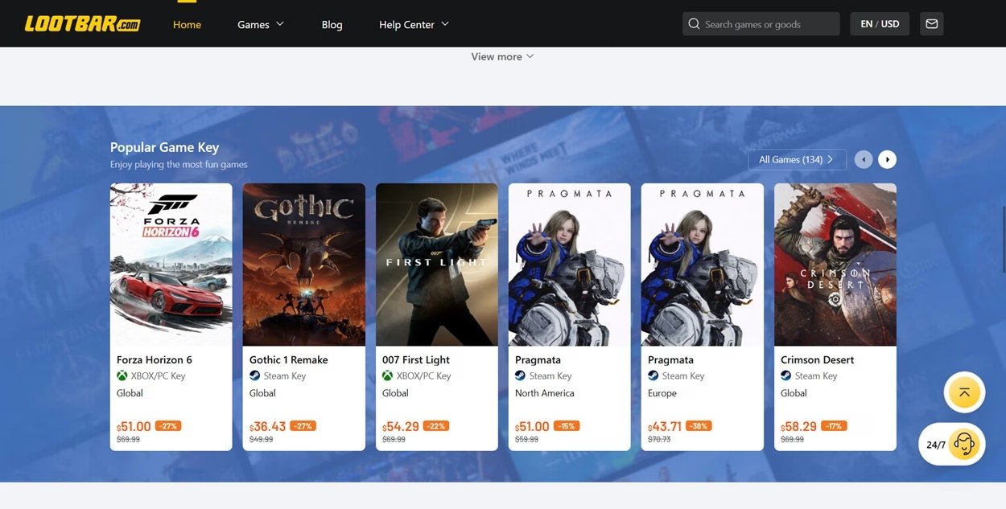
Task: Click the -17% discount badge
Action: 833,426
